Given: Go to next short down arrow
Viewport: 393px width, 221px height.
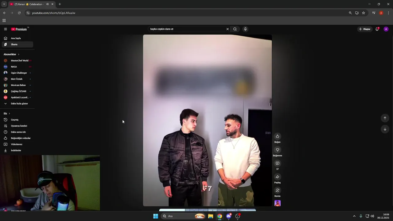Looking at the screenshot, I should click(385, 129).
